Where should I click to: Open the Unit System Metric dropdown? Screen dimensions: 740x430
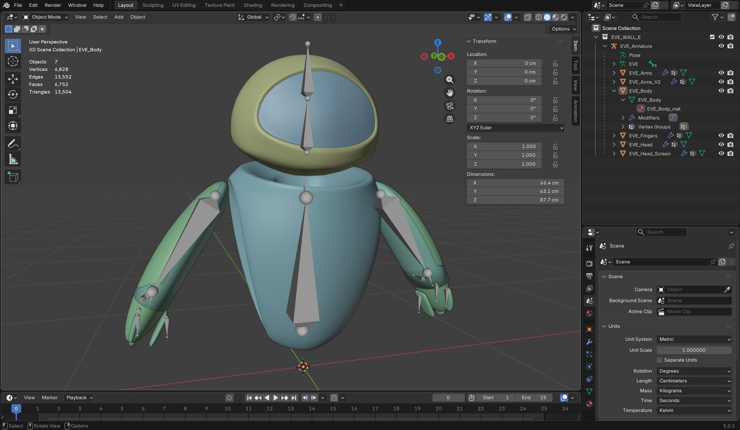point(694,339)
